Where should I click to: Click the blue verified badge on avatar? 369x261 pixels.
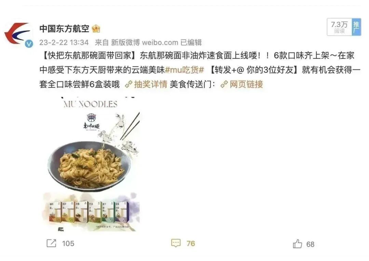29,44
